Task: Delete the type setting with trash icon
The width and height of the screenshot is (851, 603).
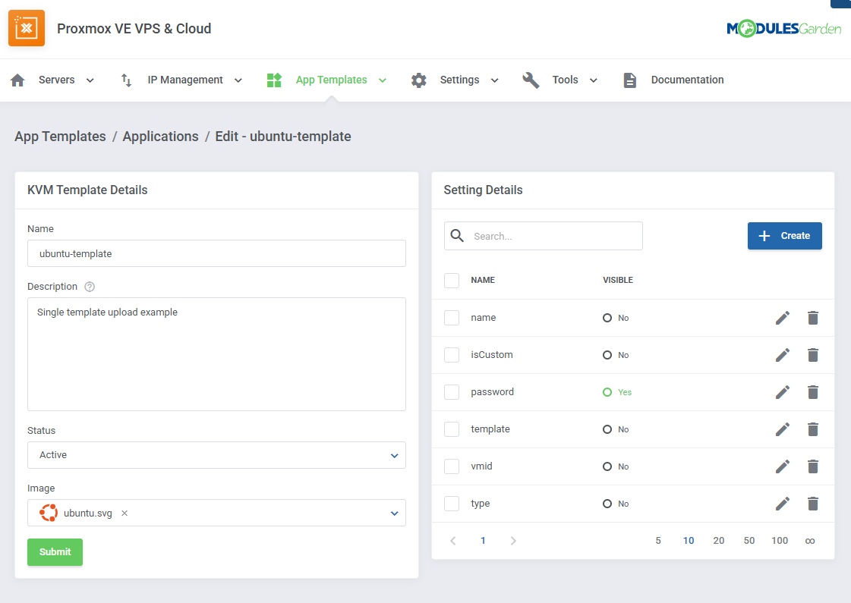Action: (812, 504)
